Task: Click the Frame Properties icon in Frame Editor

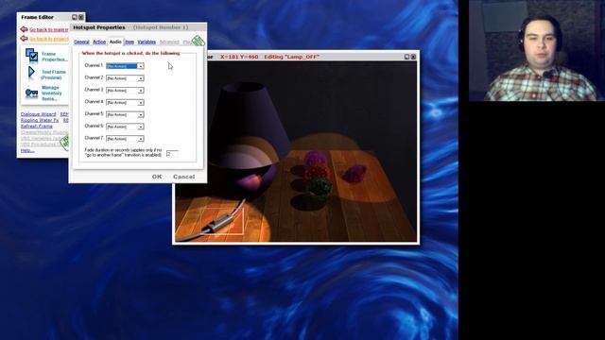Action: pos(31,56)
